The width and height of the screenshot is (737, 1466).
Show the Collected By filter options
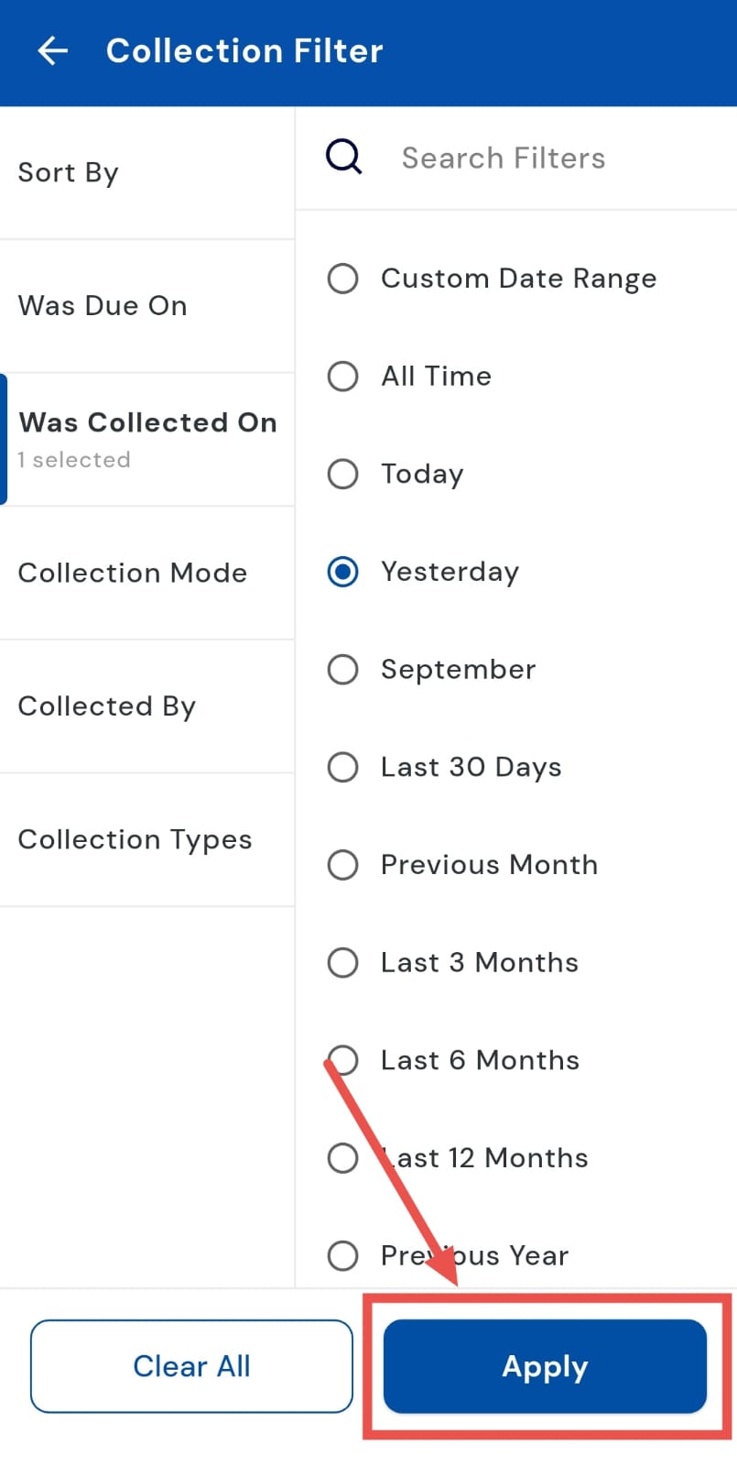tap(146, 706)
